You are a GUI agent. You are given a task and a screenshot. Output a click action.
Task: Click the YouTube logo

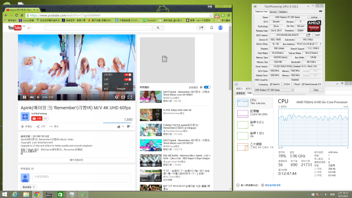tap(15, 27)
